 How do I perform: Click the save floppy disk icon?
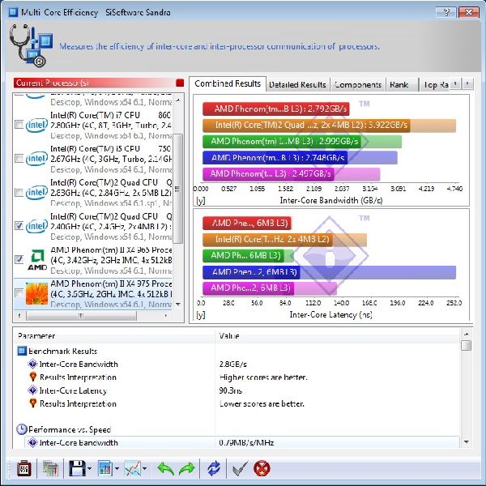click(x=77, y=468)
